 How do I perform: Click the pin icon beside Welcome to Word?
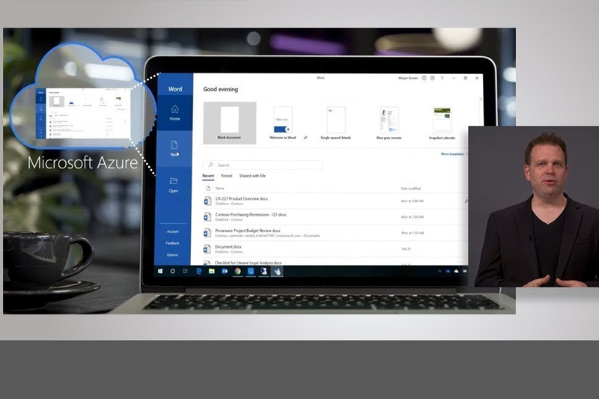pos(305,138)
